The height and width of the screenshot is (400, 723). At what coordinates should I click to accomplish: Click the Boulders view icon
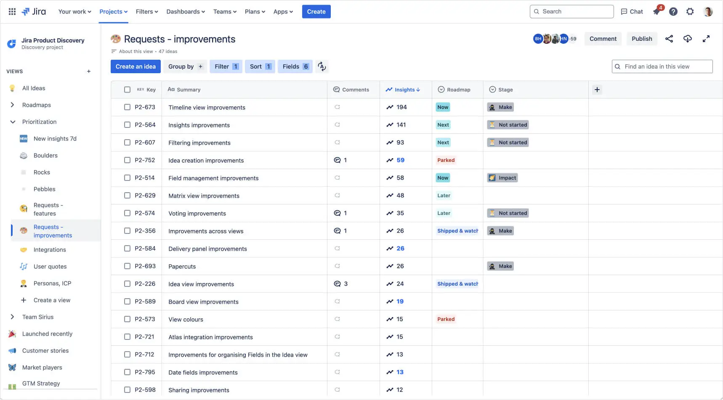(24, 156)
